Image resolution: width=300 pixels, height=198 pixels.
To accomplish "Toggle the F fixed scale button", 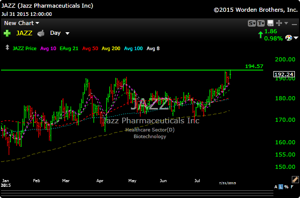I will tap(292, 187).
